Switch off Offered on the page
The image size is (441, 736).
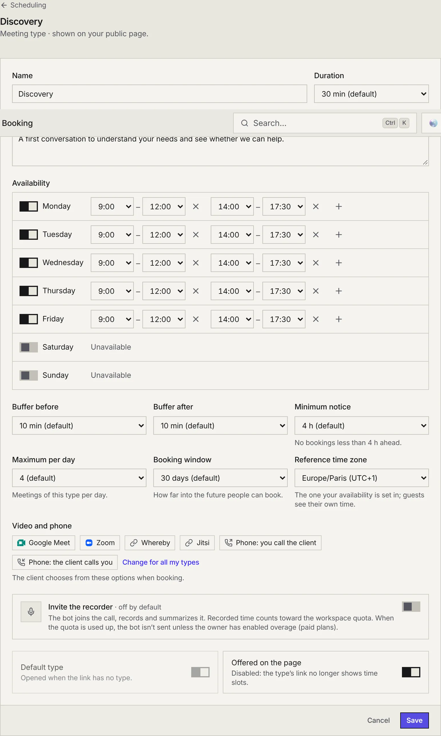point(411,672)
